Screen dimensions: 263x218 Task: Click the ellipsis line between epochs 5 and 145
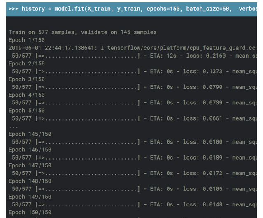(13, 126)
